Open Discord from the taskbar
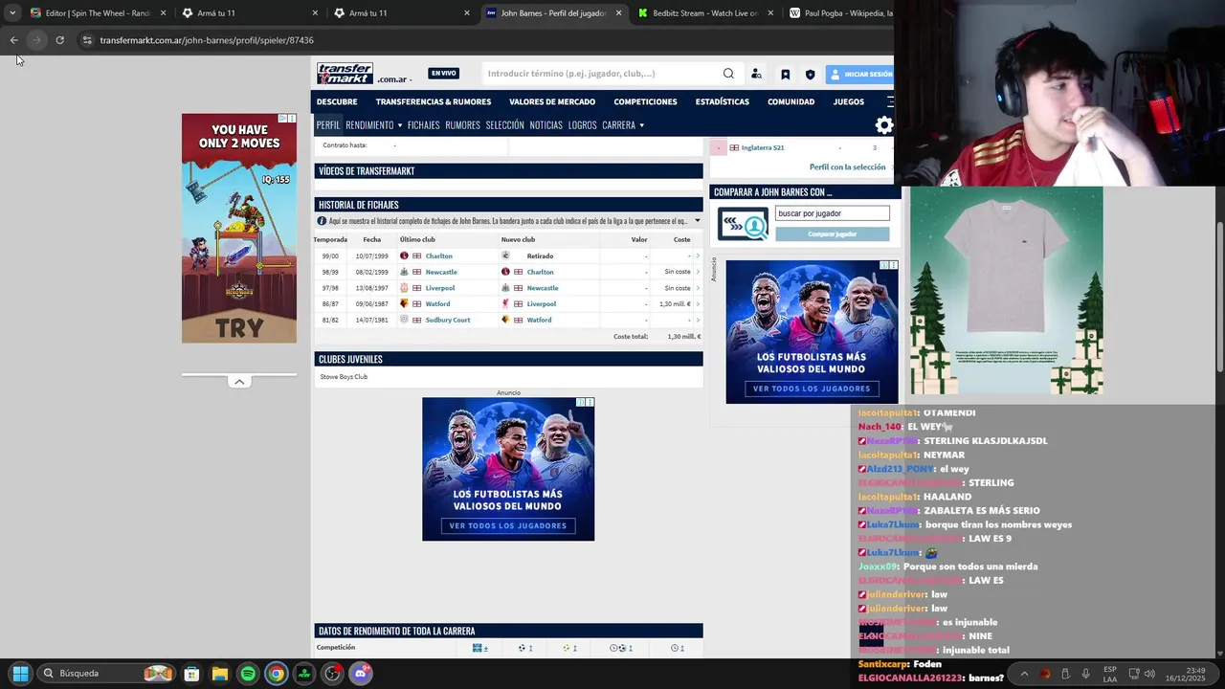 point(361,674)
